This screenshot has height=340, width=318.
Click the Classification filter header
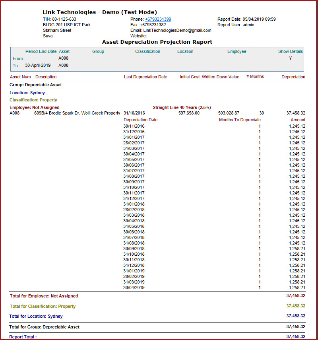[147, 51]
